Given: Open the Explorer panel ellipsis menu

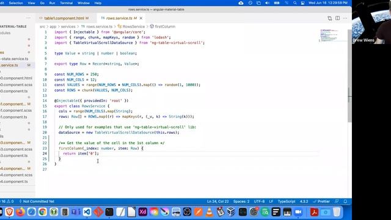Looking at the screenshot, I should coord(28,18).
